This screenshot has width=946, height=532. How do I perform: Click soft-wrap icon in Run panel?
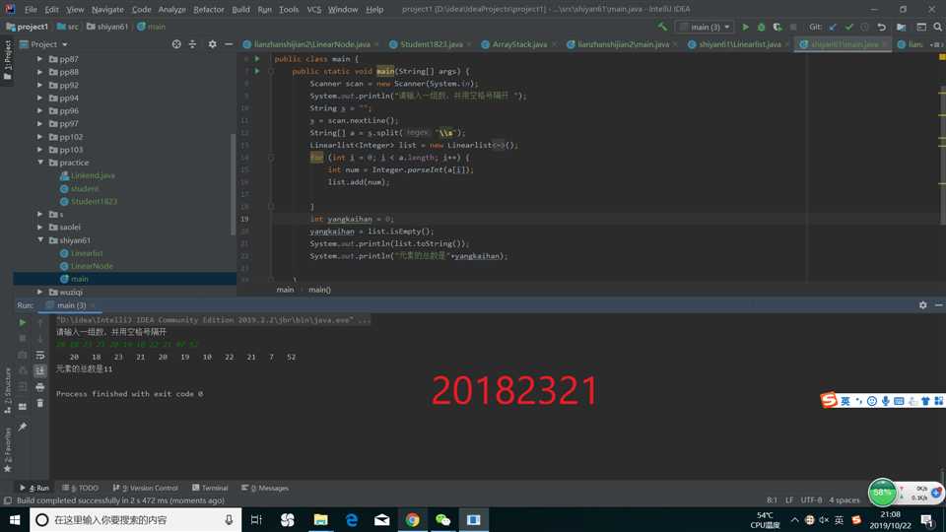pos(39,355)
